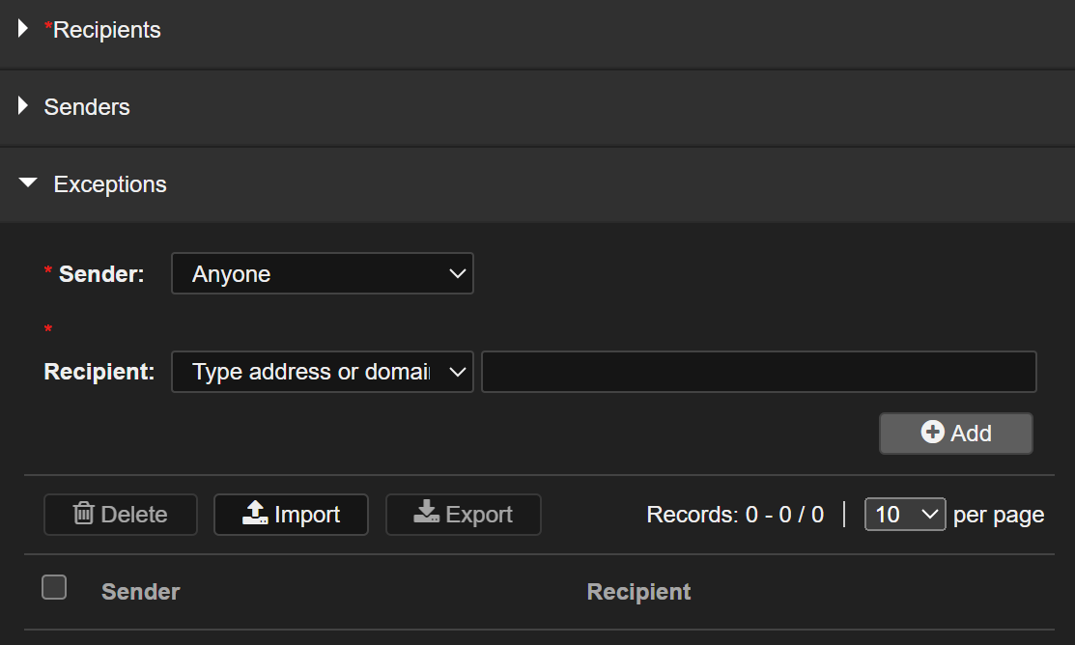Sort by the Sender column header

(141, 591)
